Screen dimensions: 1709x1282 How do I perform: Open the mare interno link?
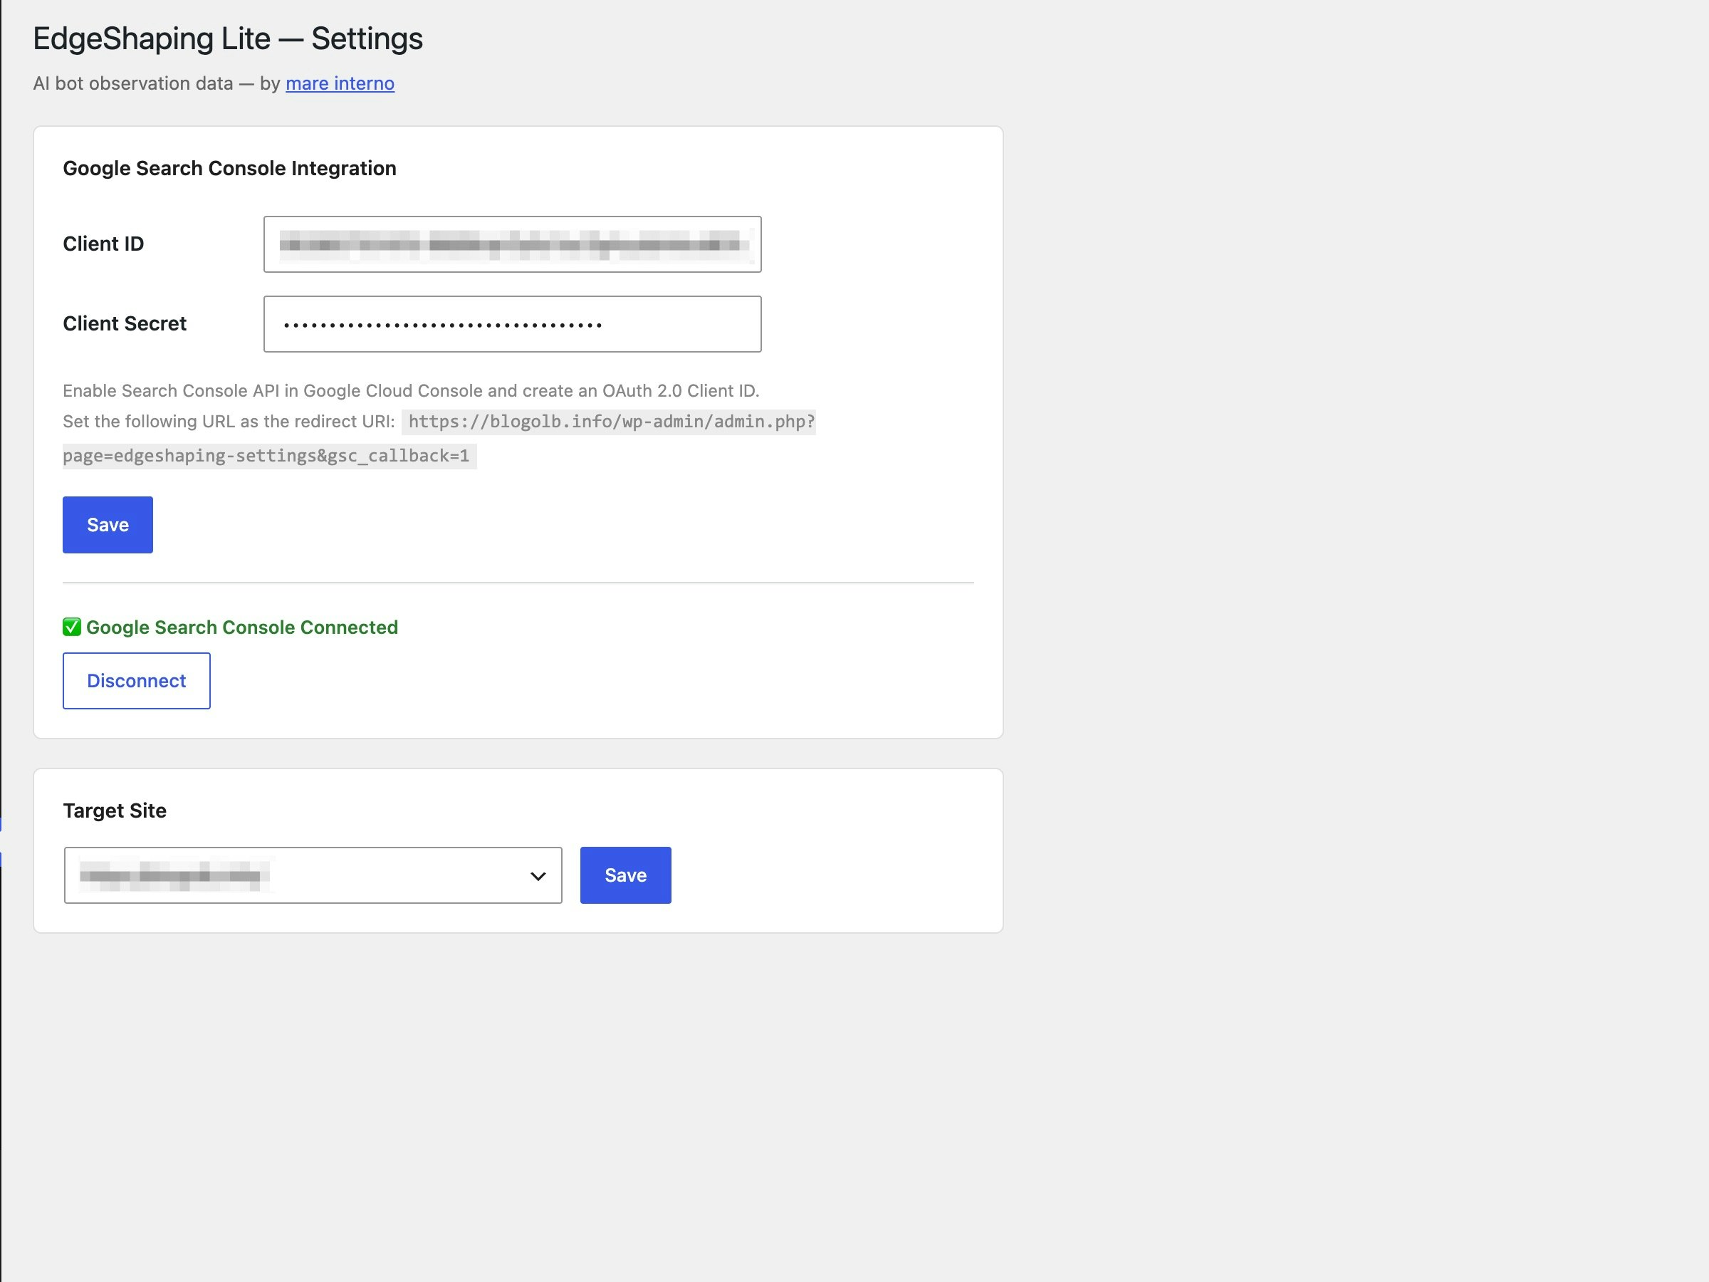click(340, 83)
